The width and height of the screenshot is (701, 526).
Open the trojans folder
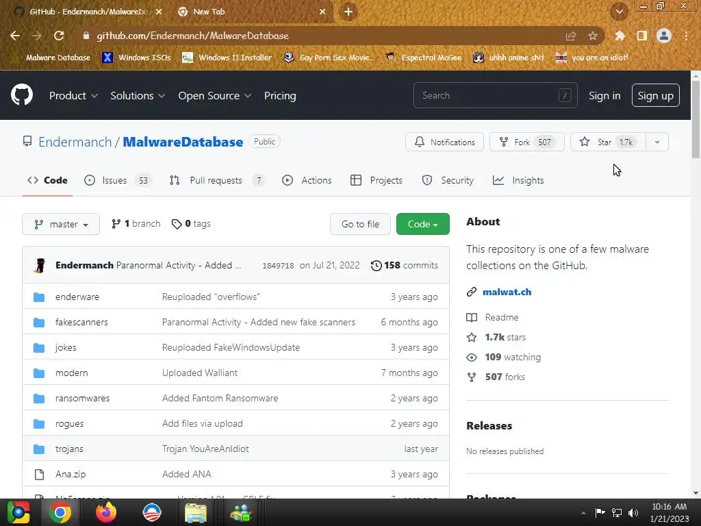coord(69,449)
